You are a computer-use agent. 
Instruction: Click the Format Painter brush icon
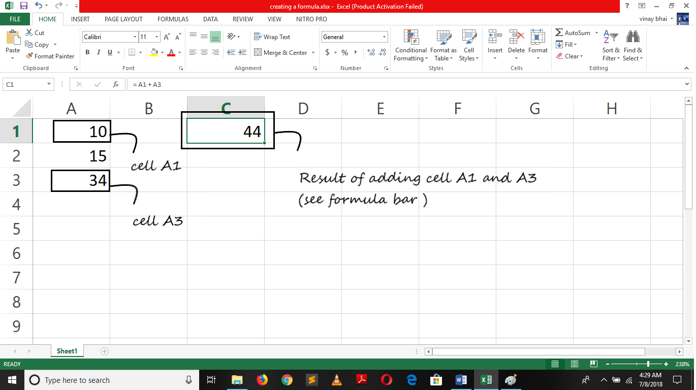tap(29, 56)
